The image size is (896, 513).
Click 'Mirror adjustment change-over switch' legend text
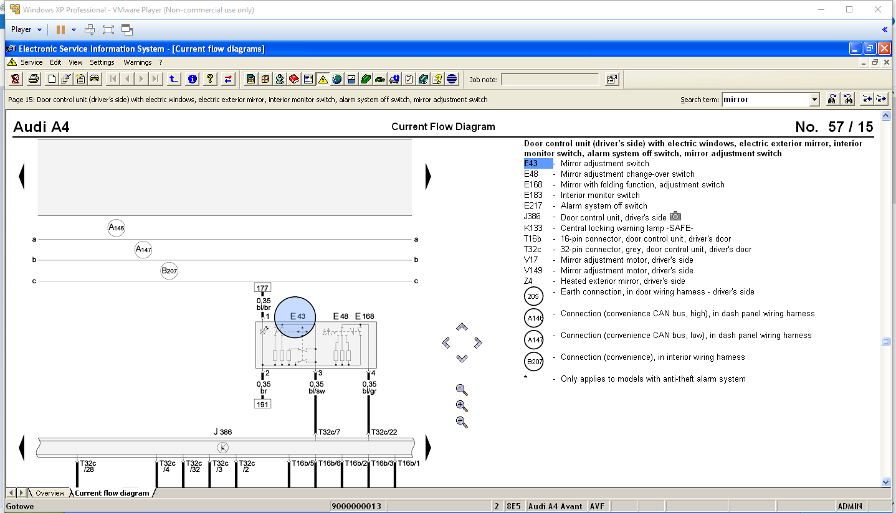pos(627,174)
